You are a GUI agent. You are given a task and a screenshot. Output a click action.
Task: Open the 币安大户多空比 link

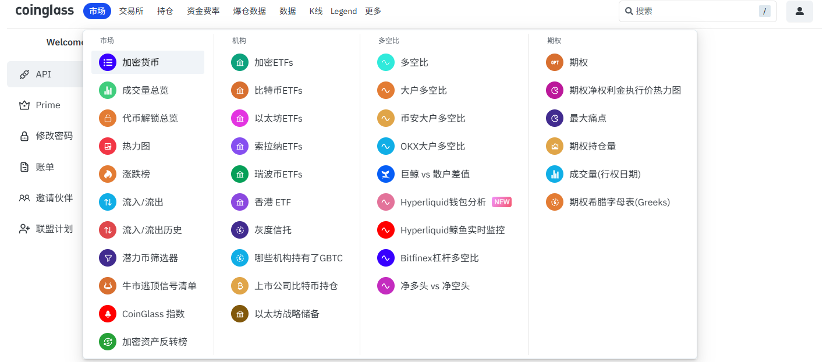433,118
